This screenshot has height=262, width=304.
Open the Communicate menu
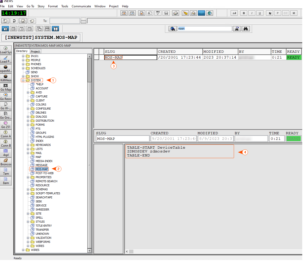click(81, 6)
